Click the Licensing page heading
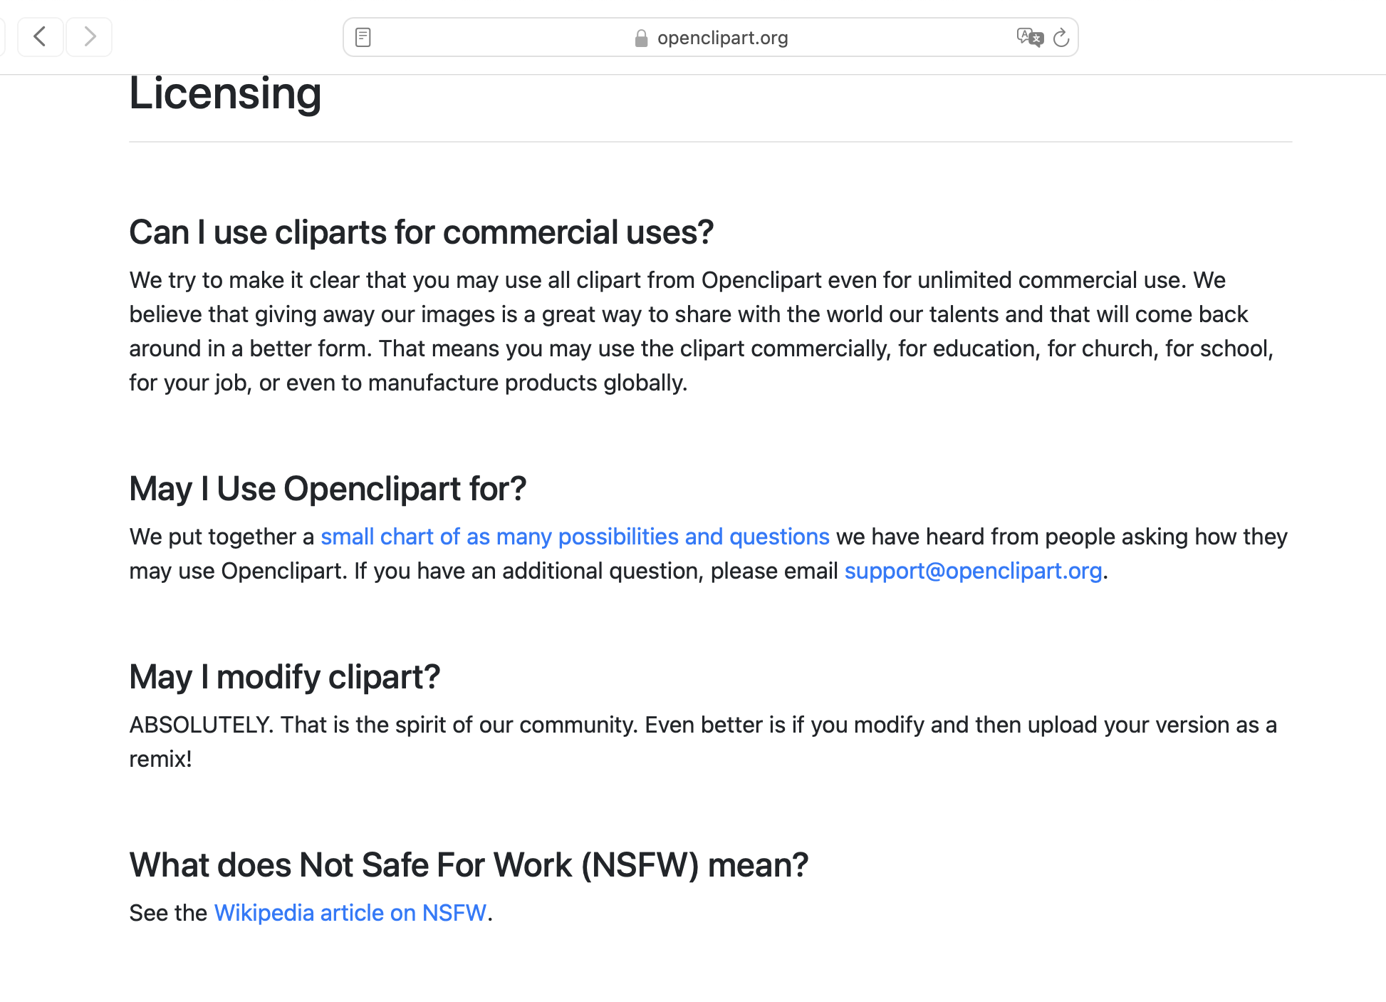 pos(225,93)
